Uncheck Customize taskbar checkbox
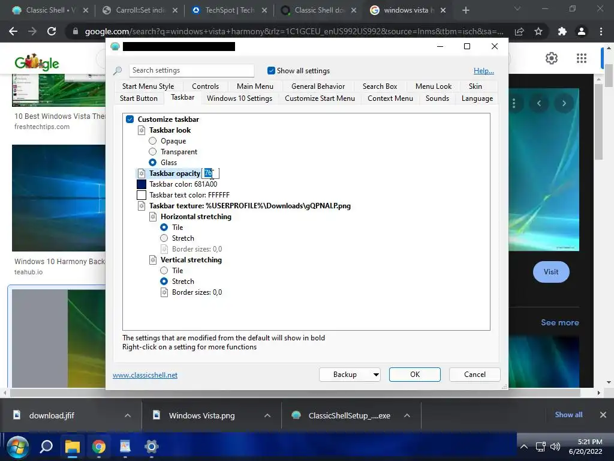The image size is (614, 461). [x=130, y=119]
